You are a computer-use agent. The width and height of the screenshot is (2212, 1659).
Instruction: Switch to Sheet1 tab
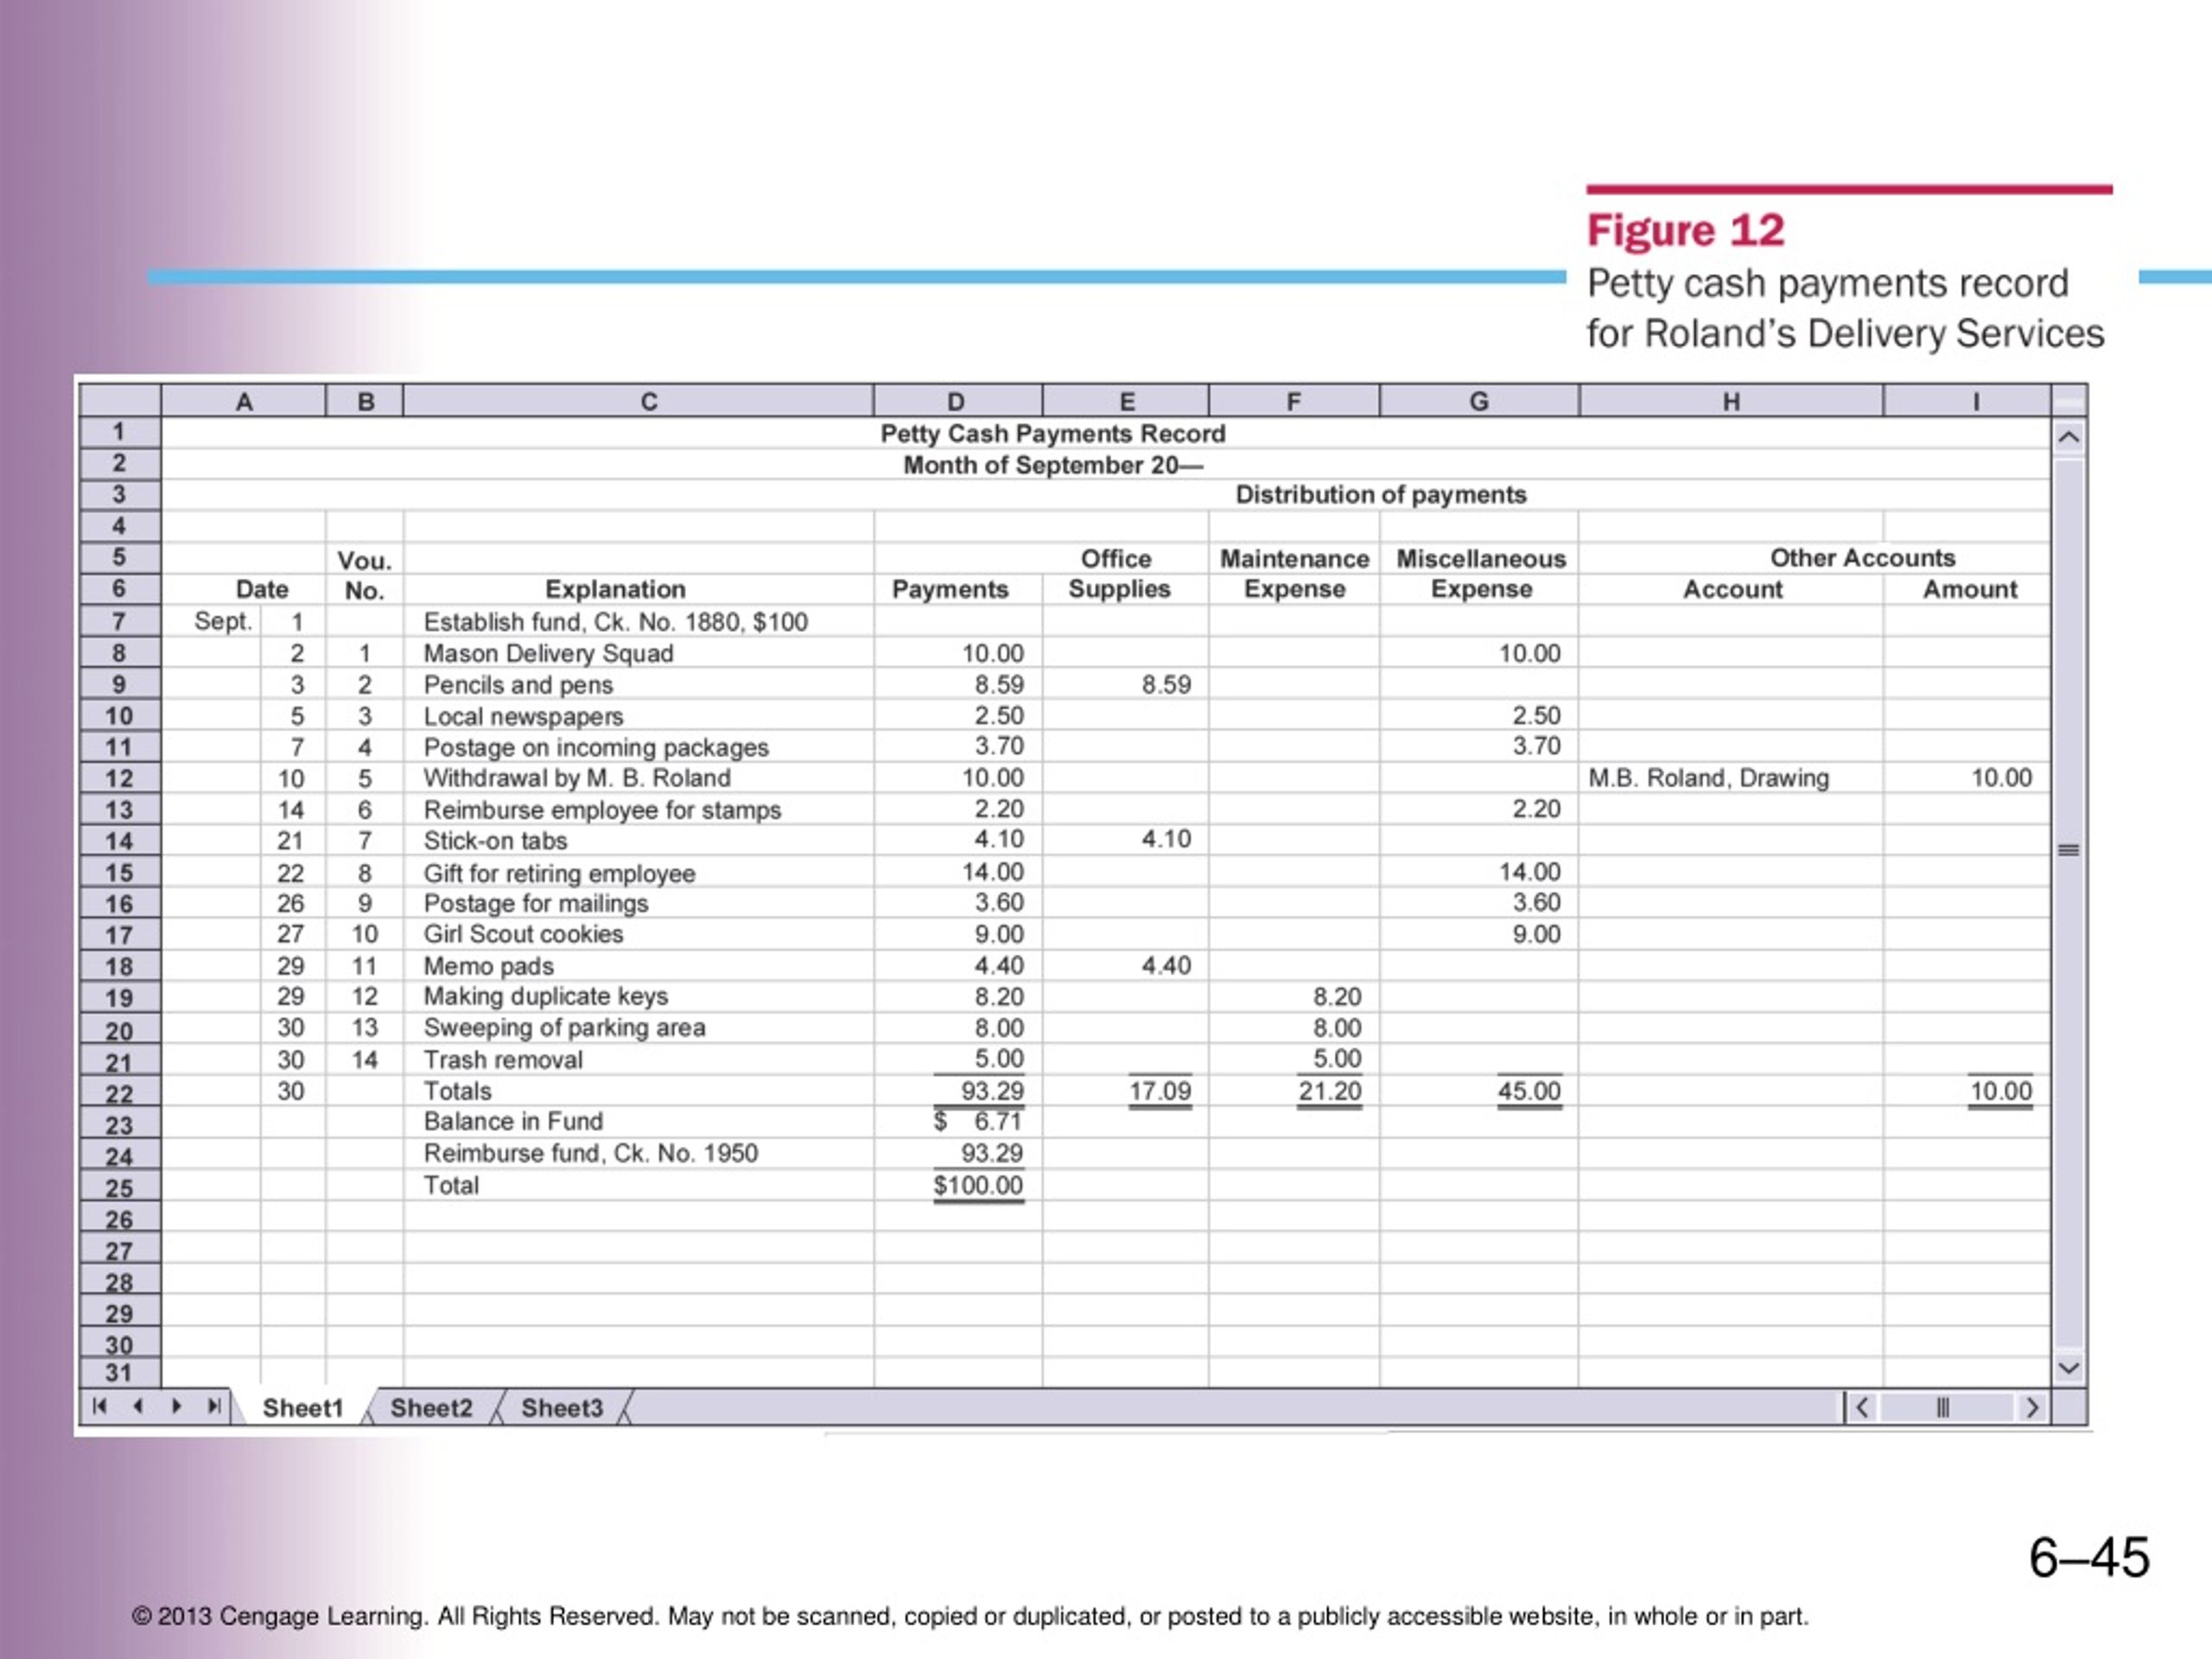tap(302, 1408)
